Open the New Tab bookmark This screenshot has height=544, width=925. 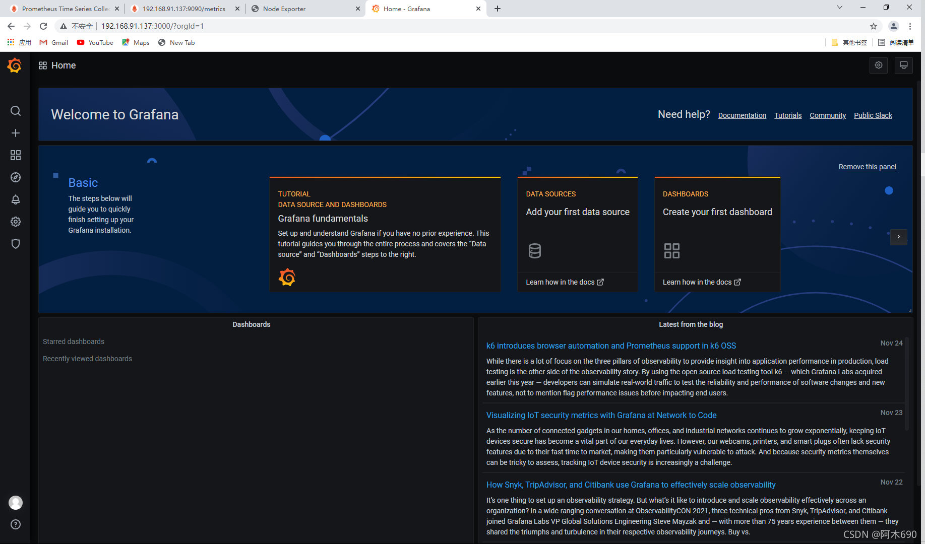176,42
